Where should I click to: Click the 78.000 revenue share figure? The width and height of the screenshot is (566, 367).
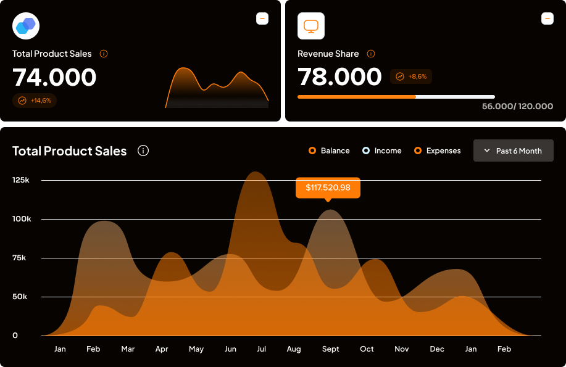pos(339,77)
